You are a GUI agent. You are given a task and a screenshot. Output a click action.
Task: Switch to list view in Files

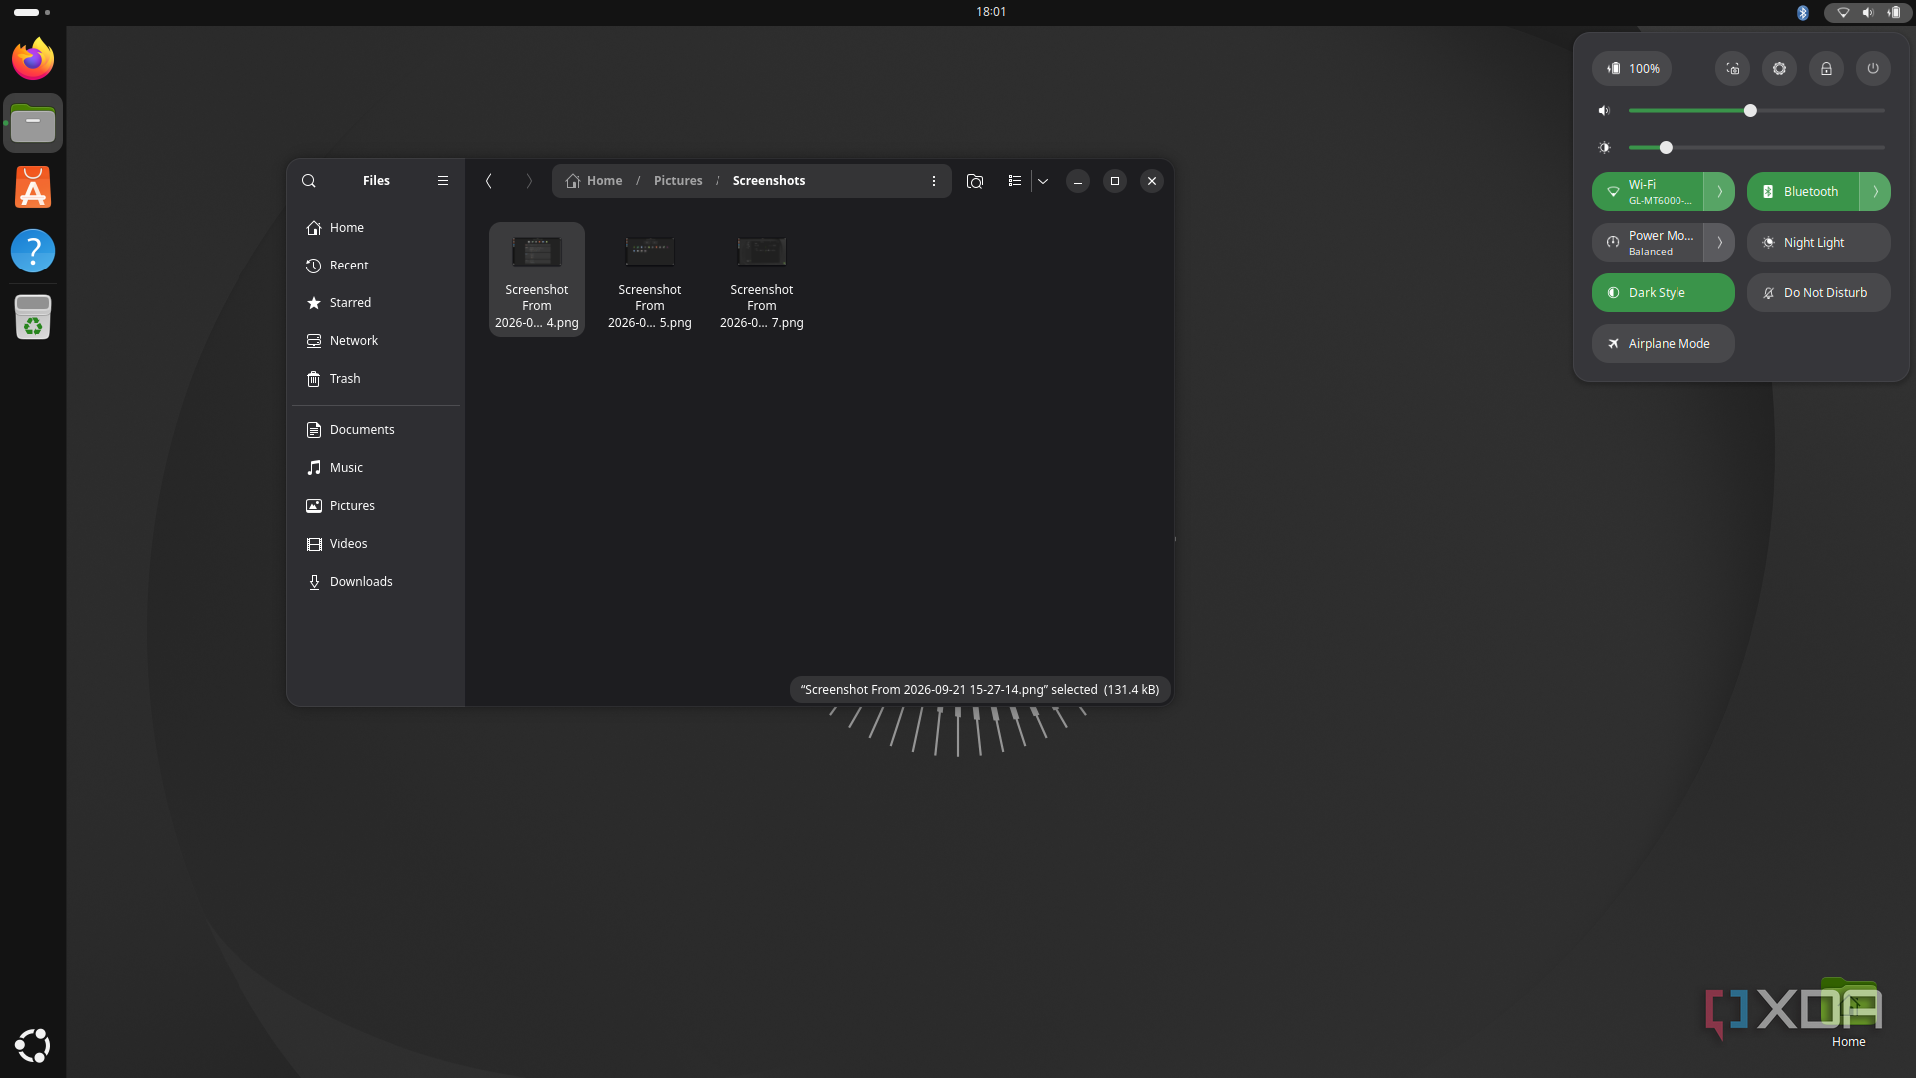(1014, 181)
